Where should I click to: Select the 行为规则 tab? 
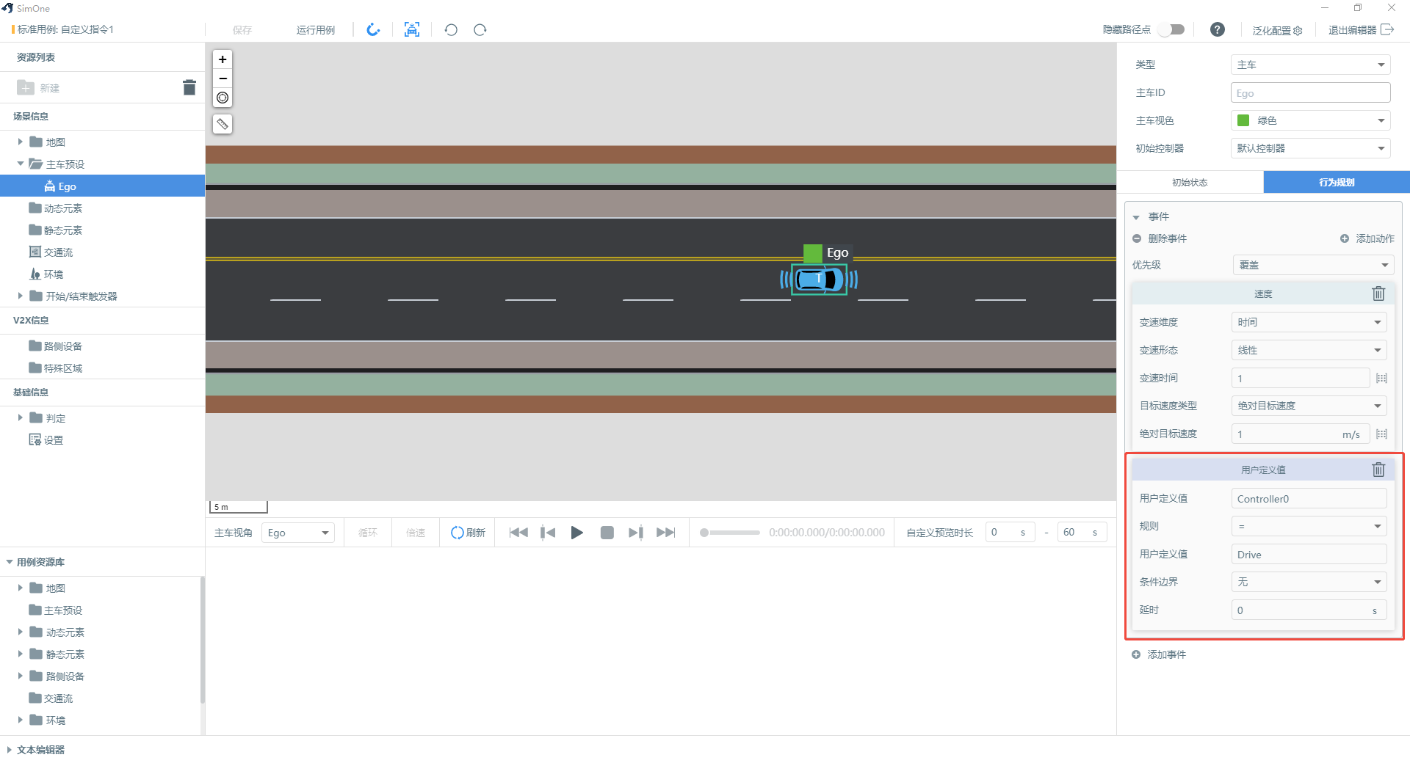coord(1337,182)
